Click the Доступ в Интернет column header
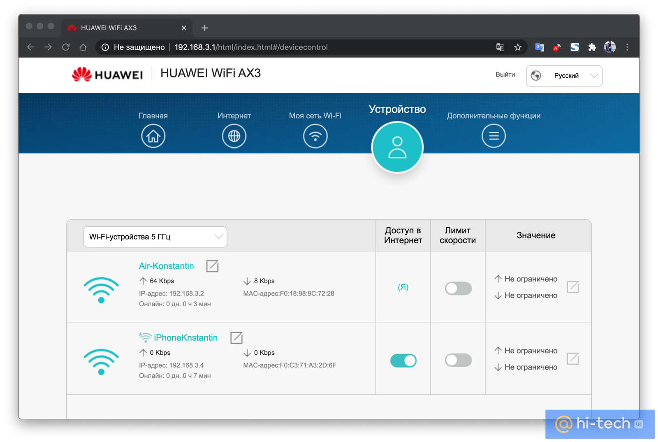 (x=403, y=235)
